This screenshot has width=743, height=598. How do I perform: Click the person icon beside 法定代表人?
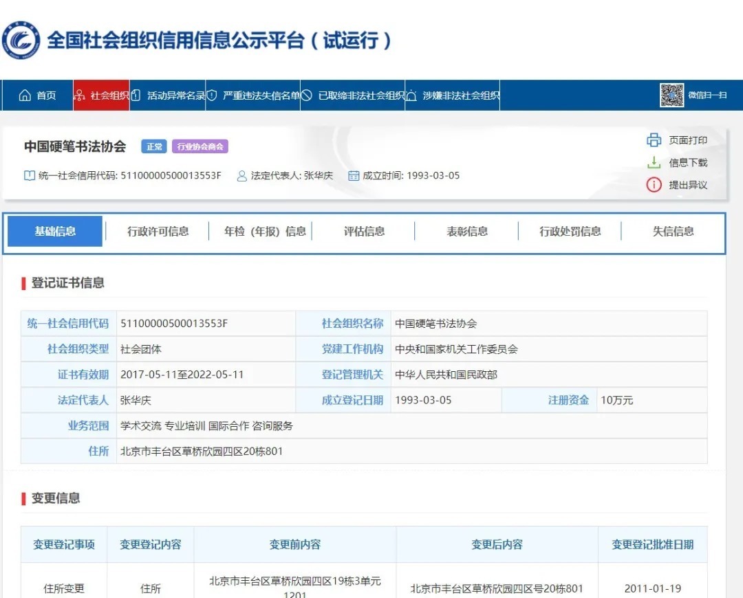click(x=241, y=176)
